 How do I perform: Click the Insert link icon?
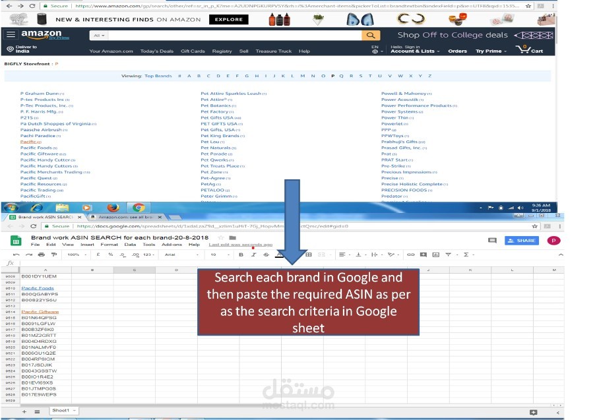(x=411, y=254)
